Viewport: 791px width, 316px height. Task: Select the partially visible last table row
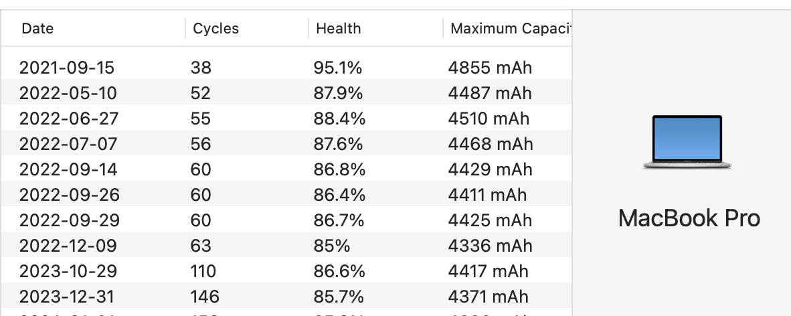286,313
